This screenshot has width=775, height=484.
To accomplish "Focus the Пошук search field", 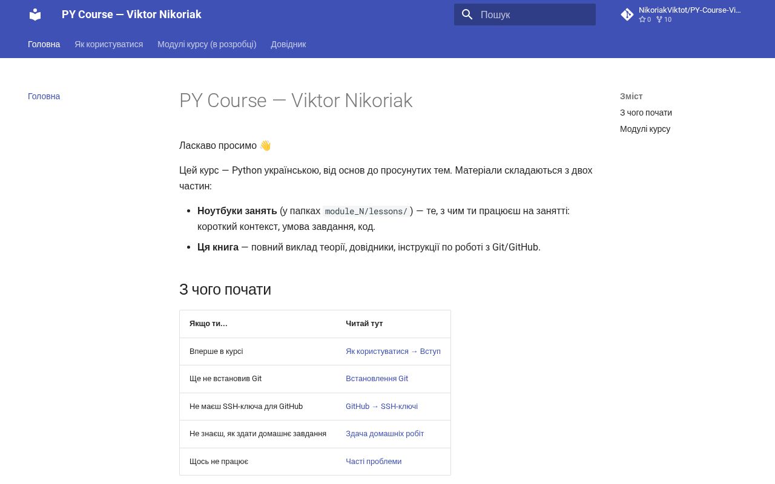I will (525, 15).
